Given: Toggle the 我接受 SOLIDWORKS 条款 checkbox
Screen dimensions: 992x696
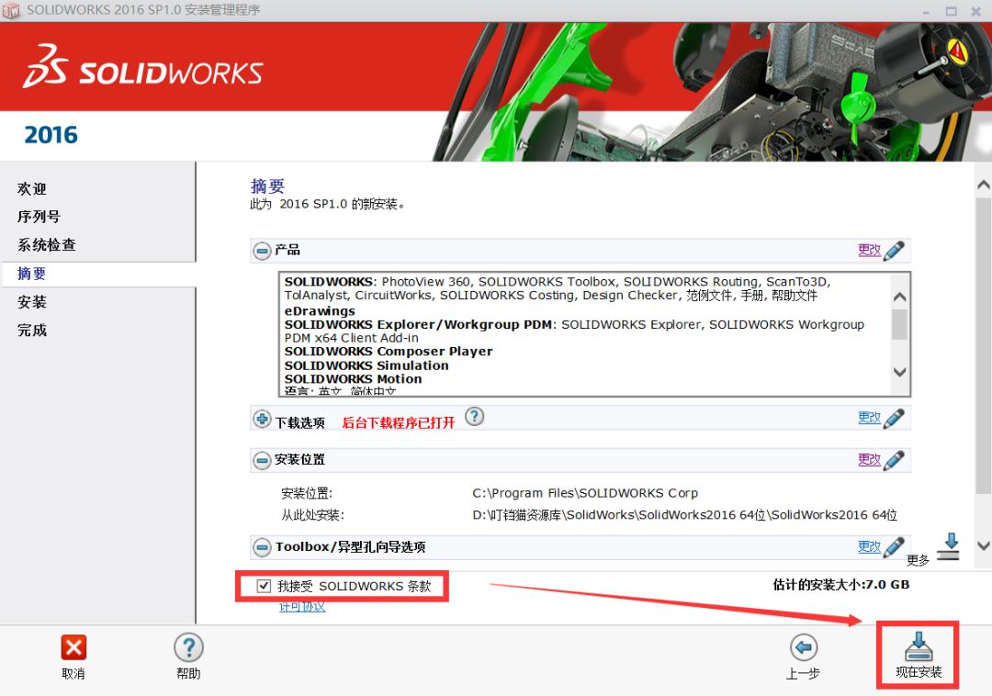Looking at the screenshot, I should tap(264, 586).
